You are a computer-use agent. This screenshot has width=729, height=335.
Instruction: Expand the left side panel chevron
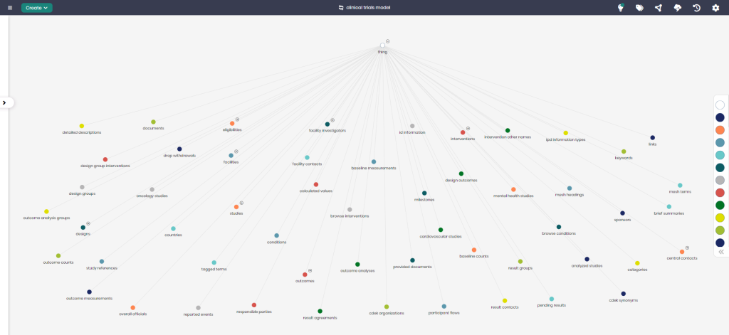(x=5, y=102)
